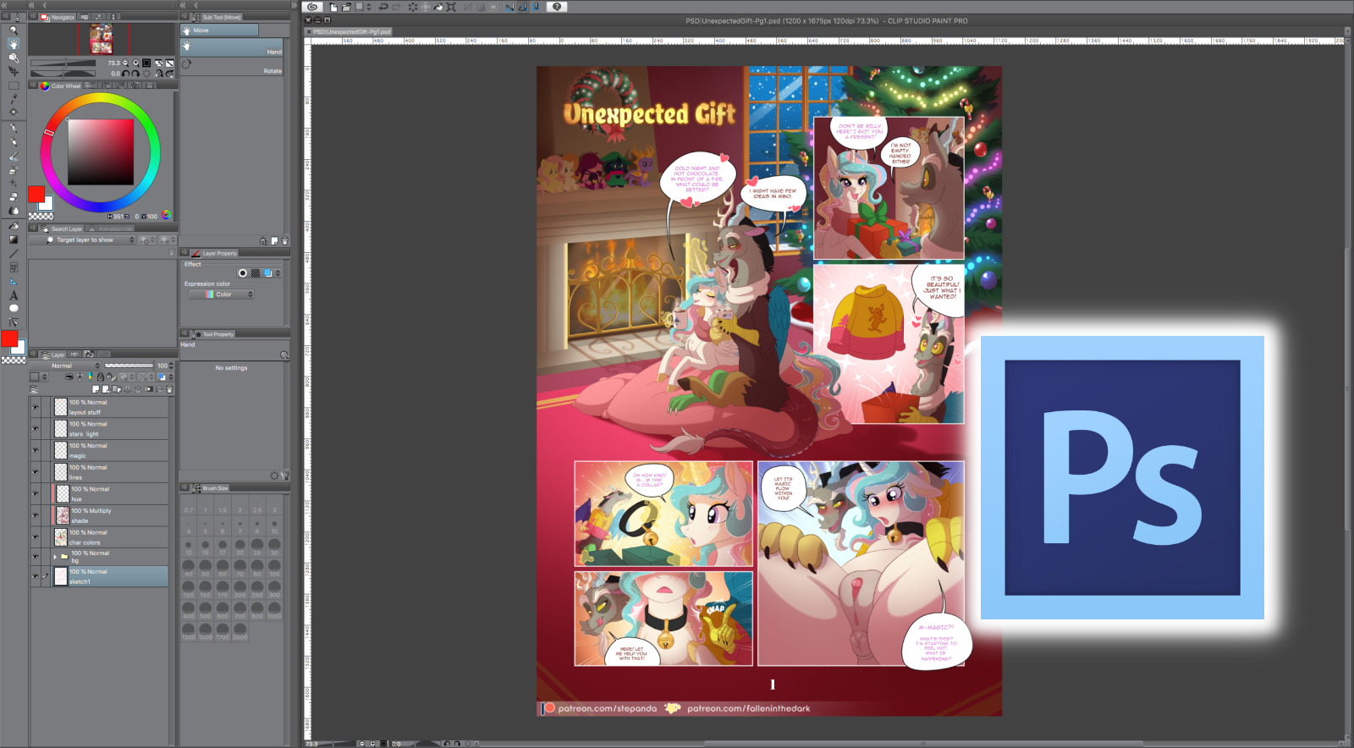This screenshot has height=748, width=1354.
Task: Hide the lines layer
Action: (x=36, y=472)
